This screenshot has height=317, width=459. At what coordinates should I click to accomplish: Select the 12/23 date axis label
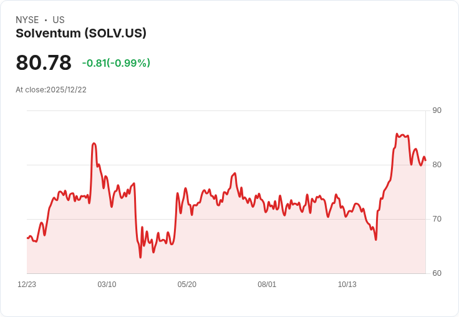(x=27, y=285)
